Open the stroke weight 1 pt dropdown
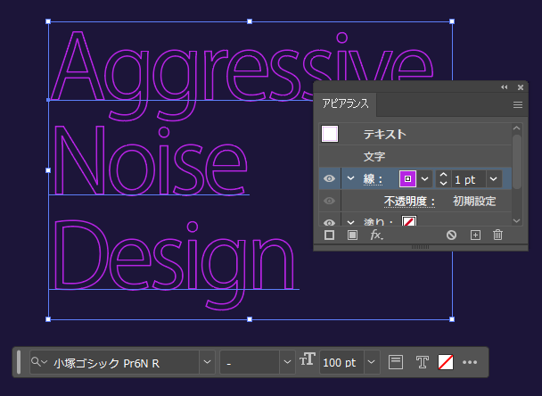Screen dimensions: 542x396 tap(494, 179)
